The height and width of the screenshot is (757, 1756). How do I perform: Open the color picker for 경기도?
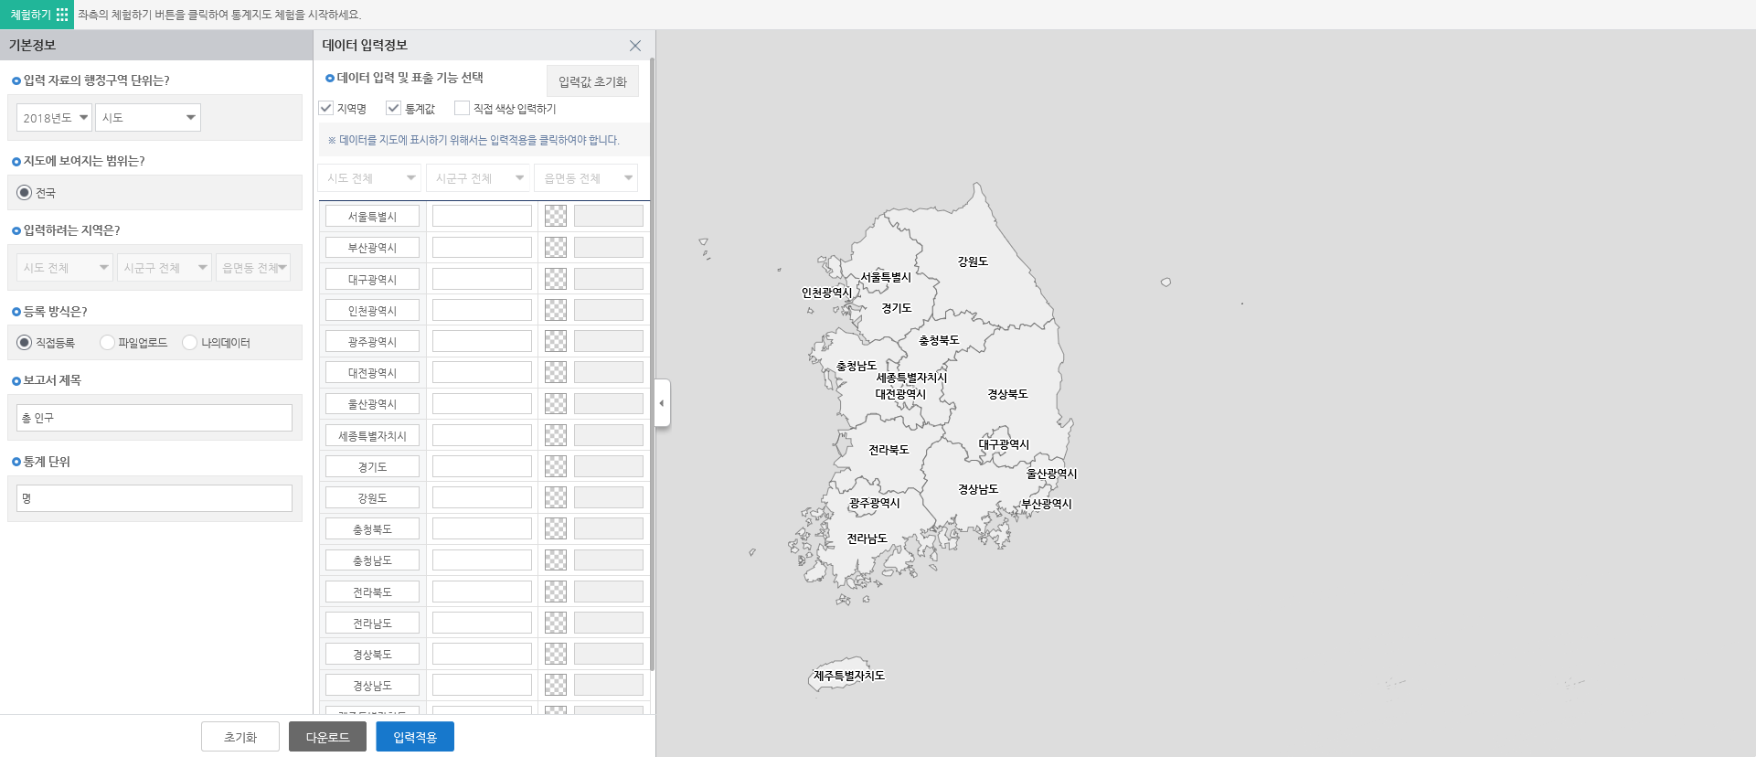[x=556, y=466]
